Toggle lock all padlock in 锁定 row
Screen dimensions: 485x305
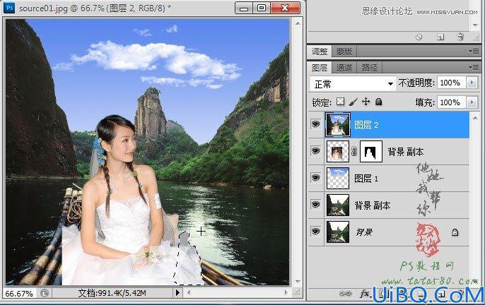[379, 102]
